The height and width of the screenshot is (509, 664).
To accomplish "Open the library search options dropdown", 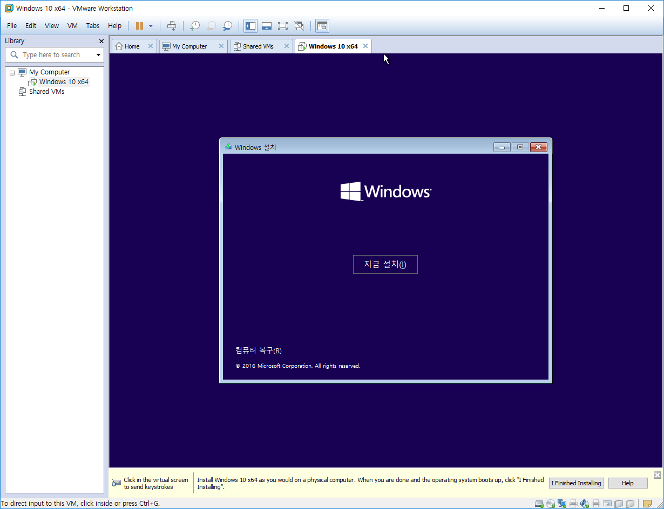I will click(x=98, y=55).
